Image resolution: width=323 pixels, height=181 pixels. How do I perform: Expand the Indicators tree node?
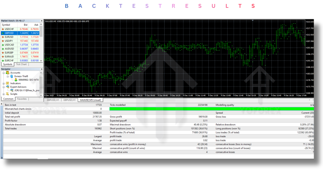pyautogui.click(x=4, y=83)
